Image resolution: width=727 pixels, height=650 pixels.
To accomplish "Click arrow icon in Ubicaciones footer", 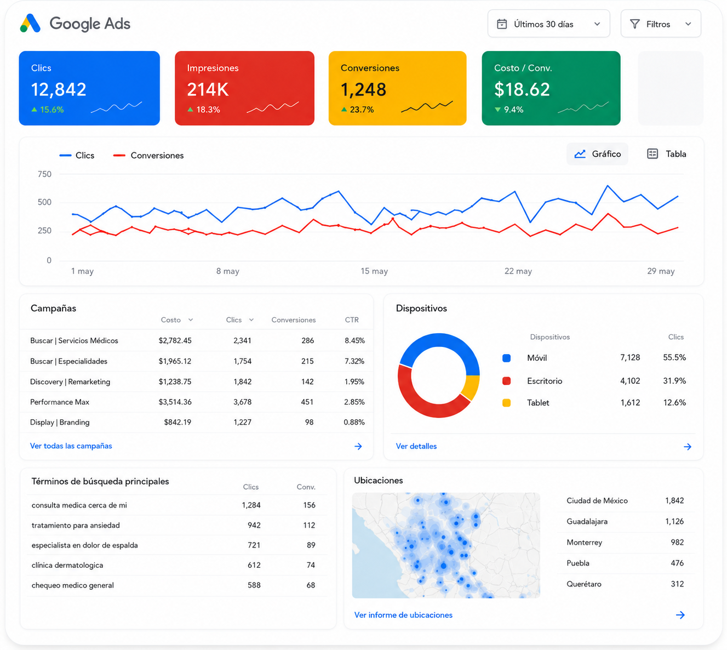I will [680, 615].
